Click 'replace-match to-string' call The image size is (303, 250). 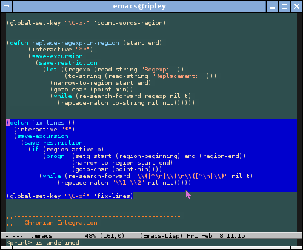[102, 103]
